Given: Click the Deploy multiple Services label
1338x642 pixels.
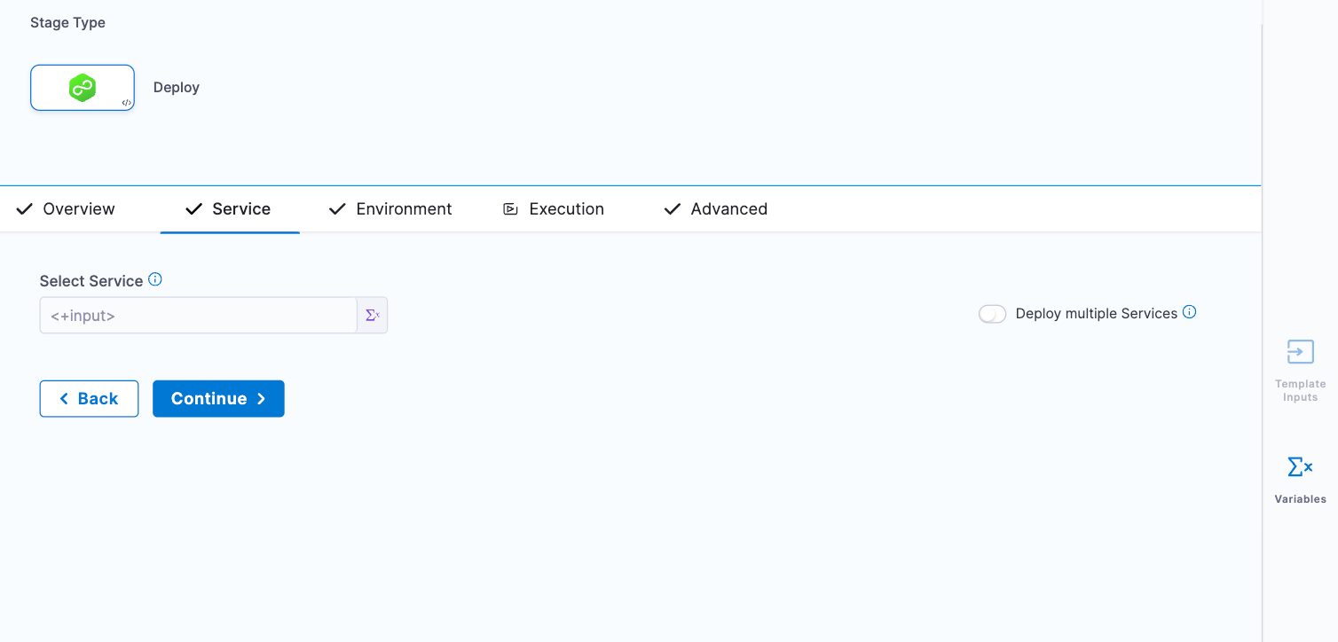Looking at the screenshot, I should pyautogui.click(x=1096, y=314).
